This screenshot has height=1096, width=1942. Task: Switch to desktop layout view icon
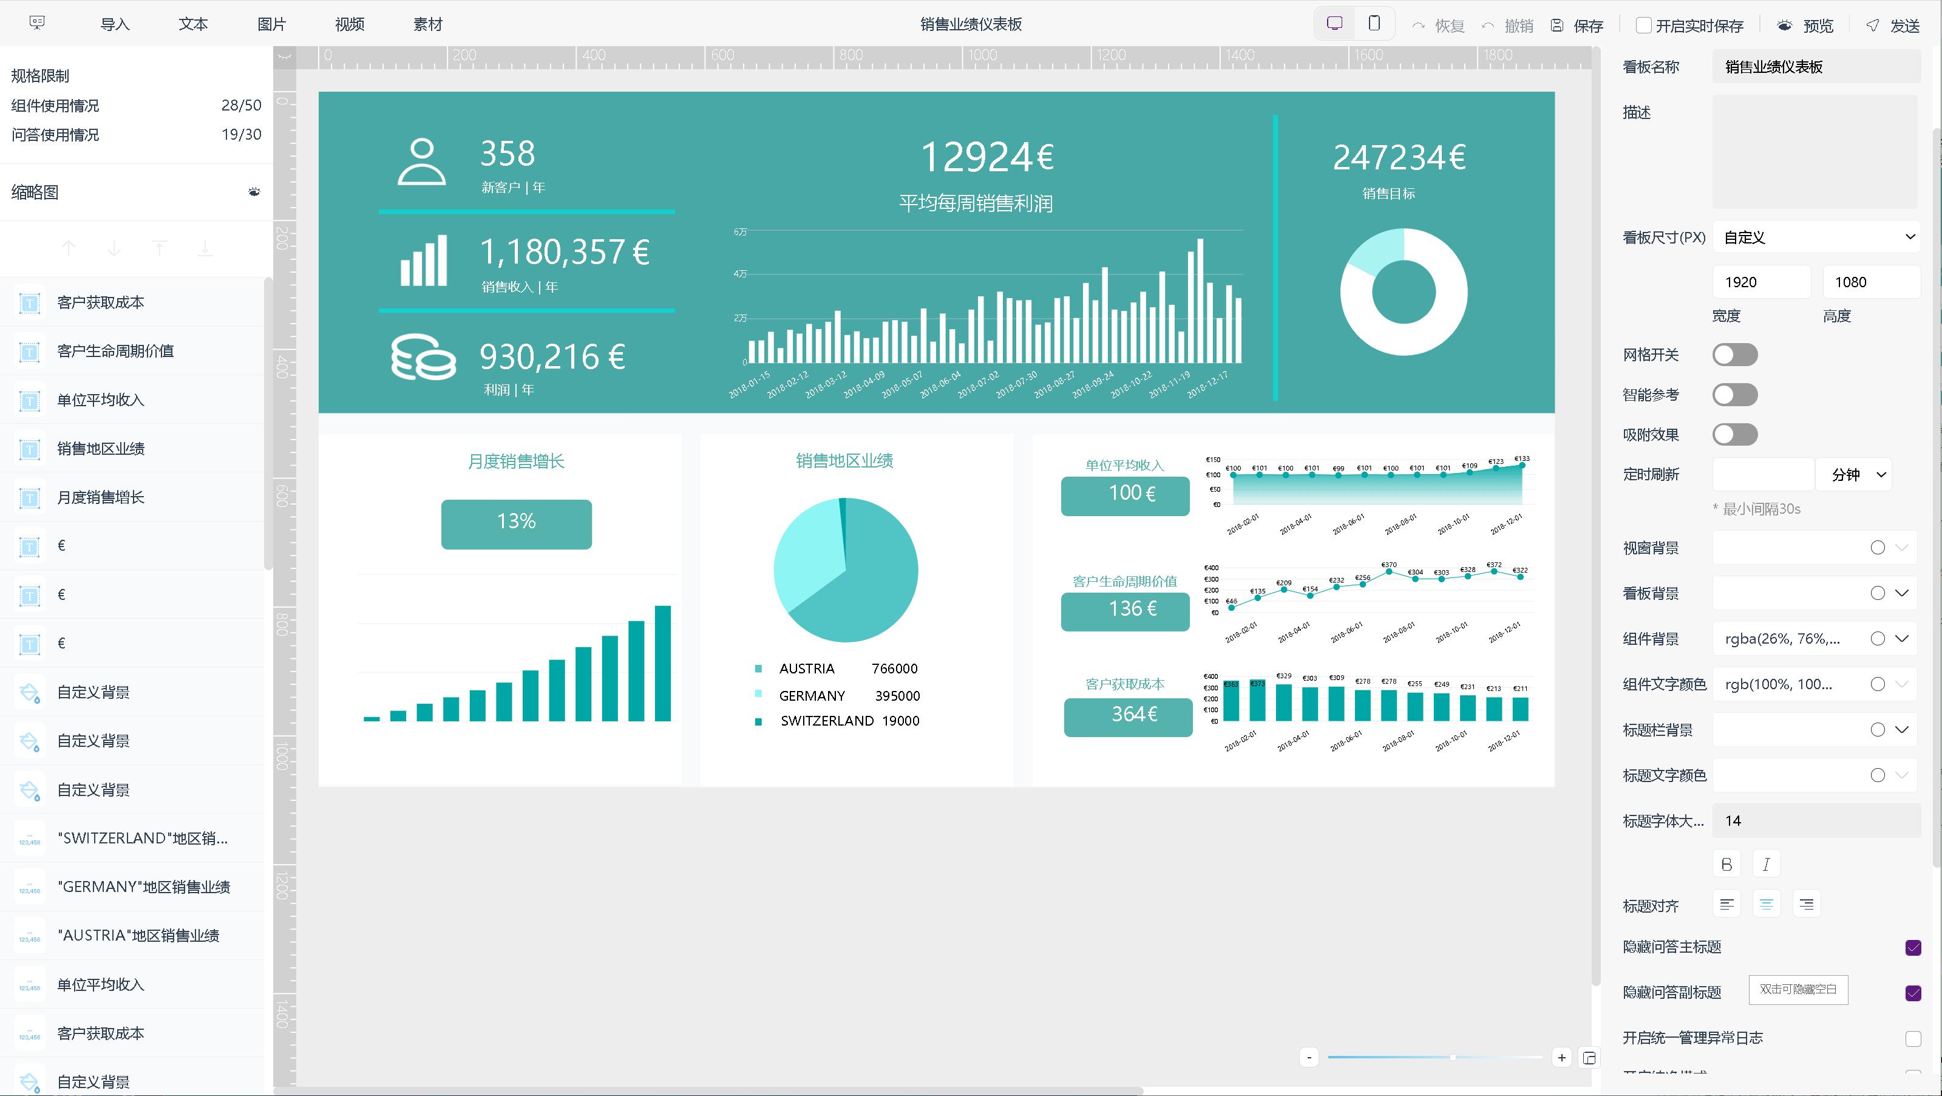coord(1334,24)
